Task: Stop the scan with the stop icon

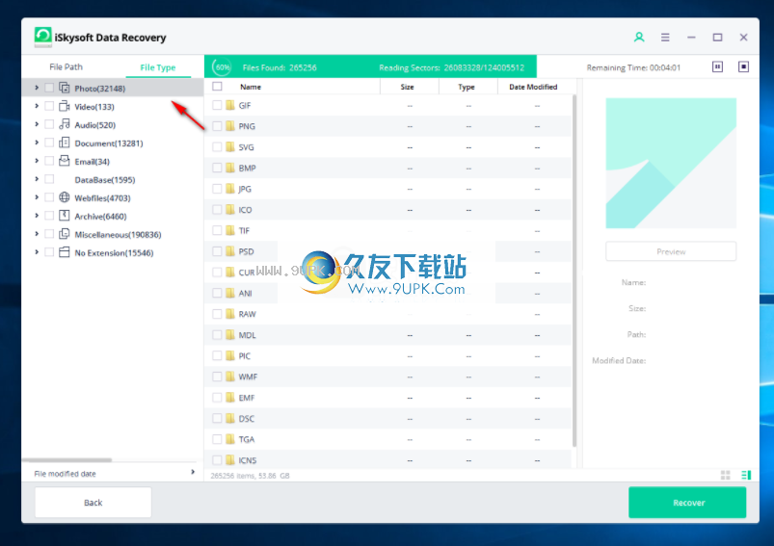Action: pyautogui.click(x=743, y=66)
